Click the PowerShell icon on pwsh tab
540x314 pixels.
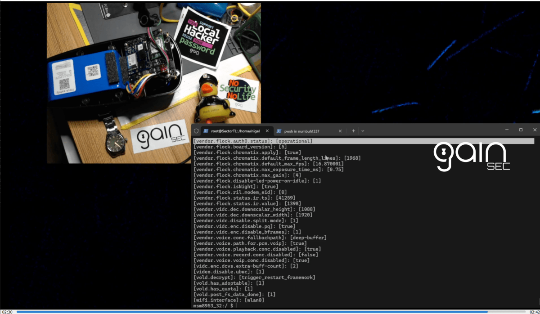[x=279, y=131]
